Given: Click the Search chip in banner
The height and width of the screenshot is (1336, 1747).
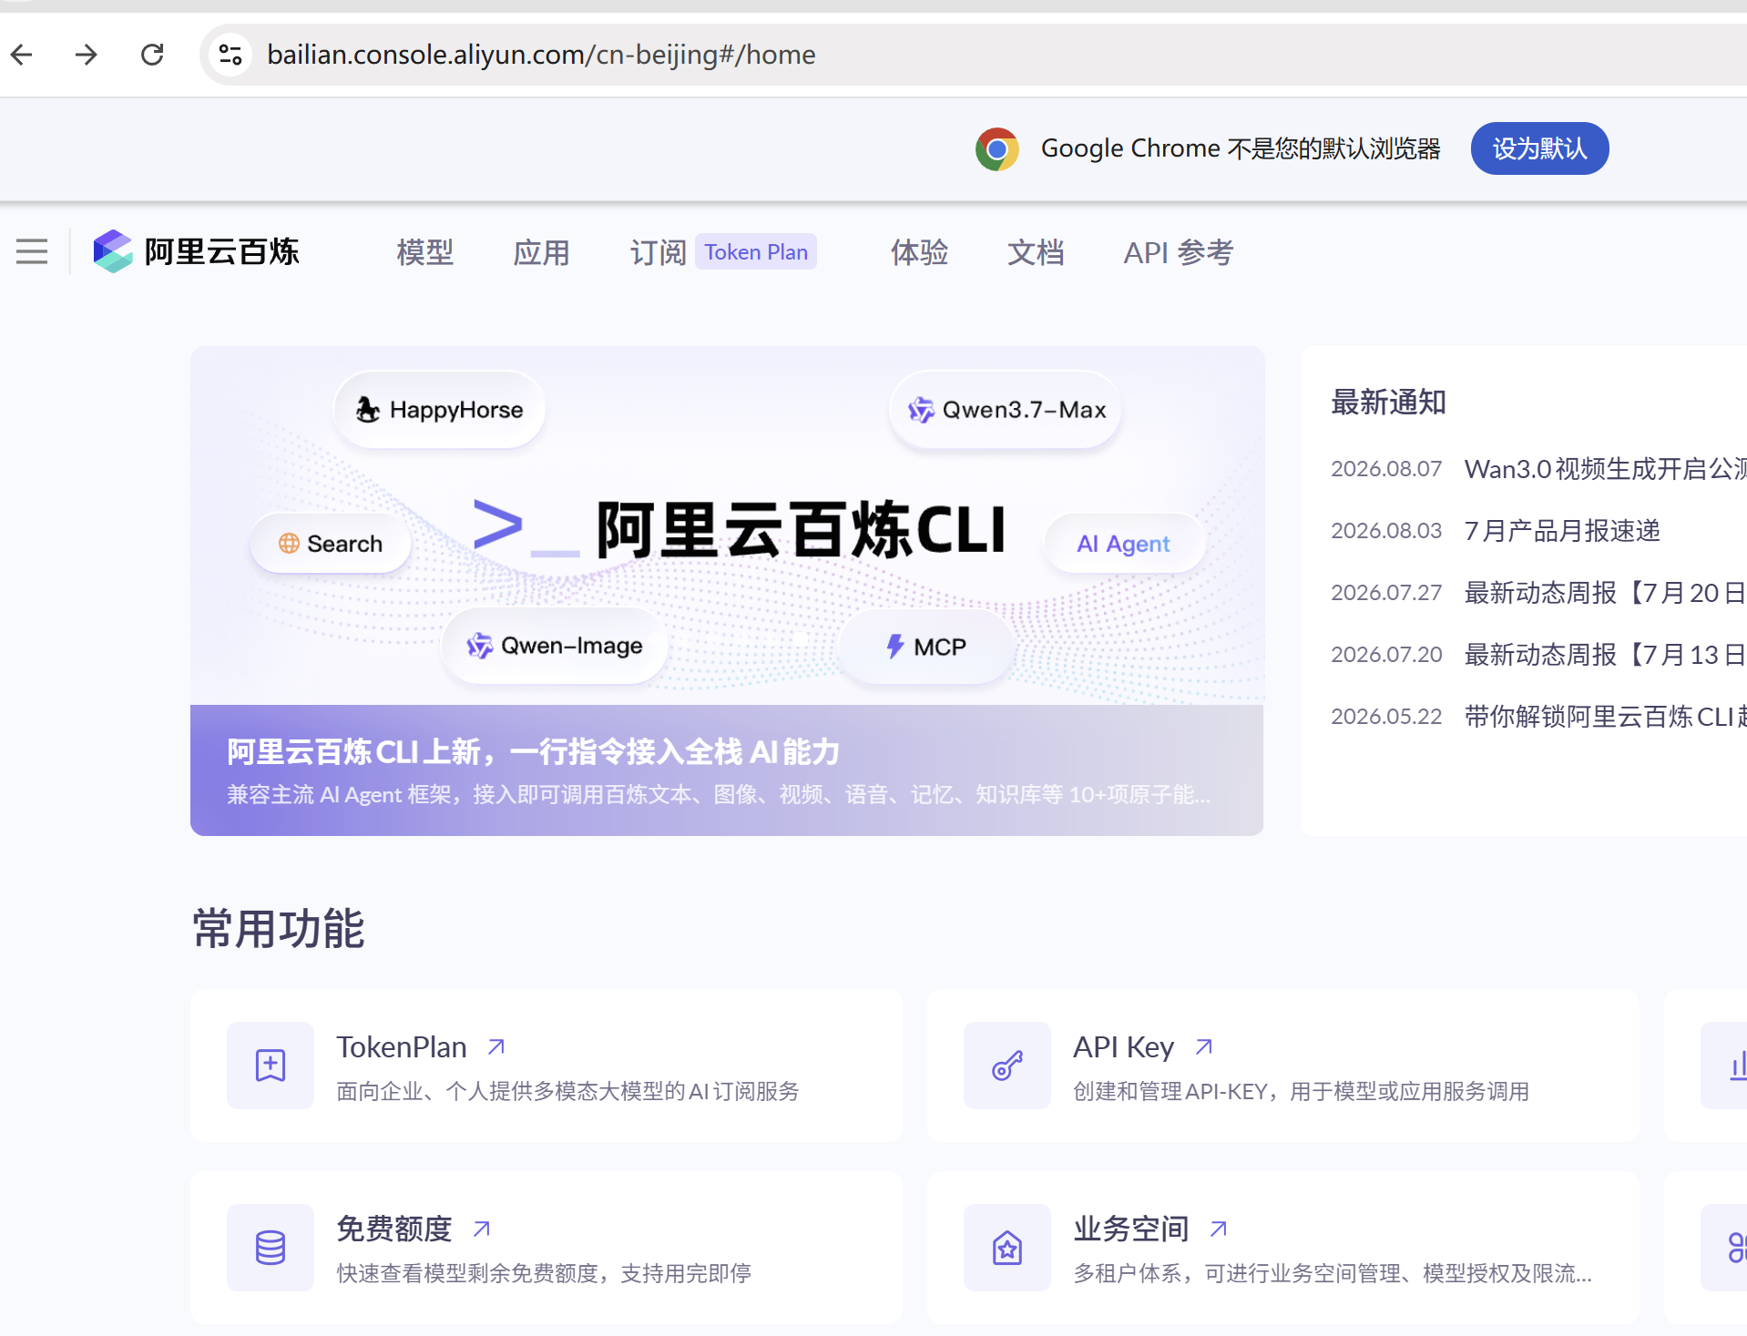Looking at the screenshot, I should pyautogui.click(x=331, y=544).
